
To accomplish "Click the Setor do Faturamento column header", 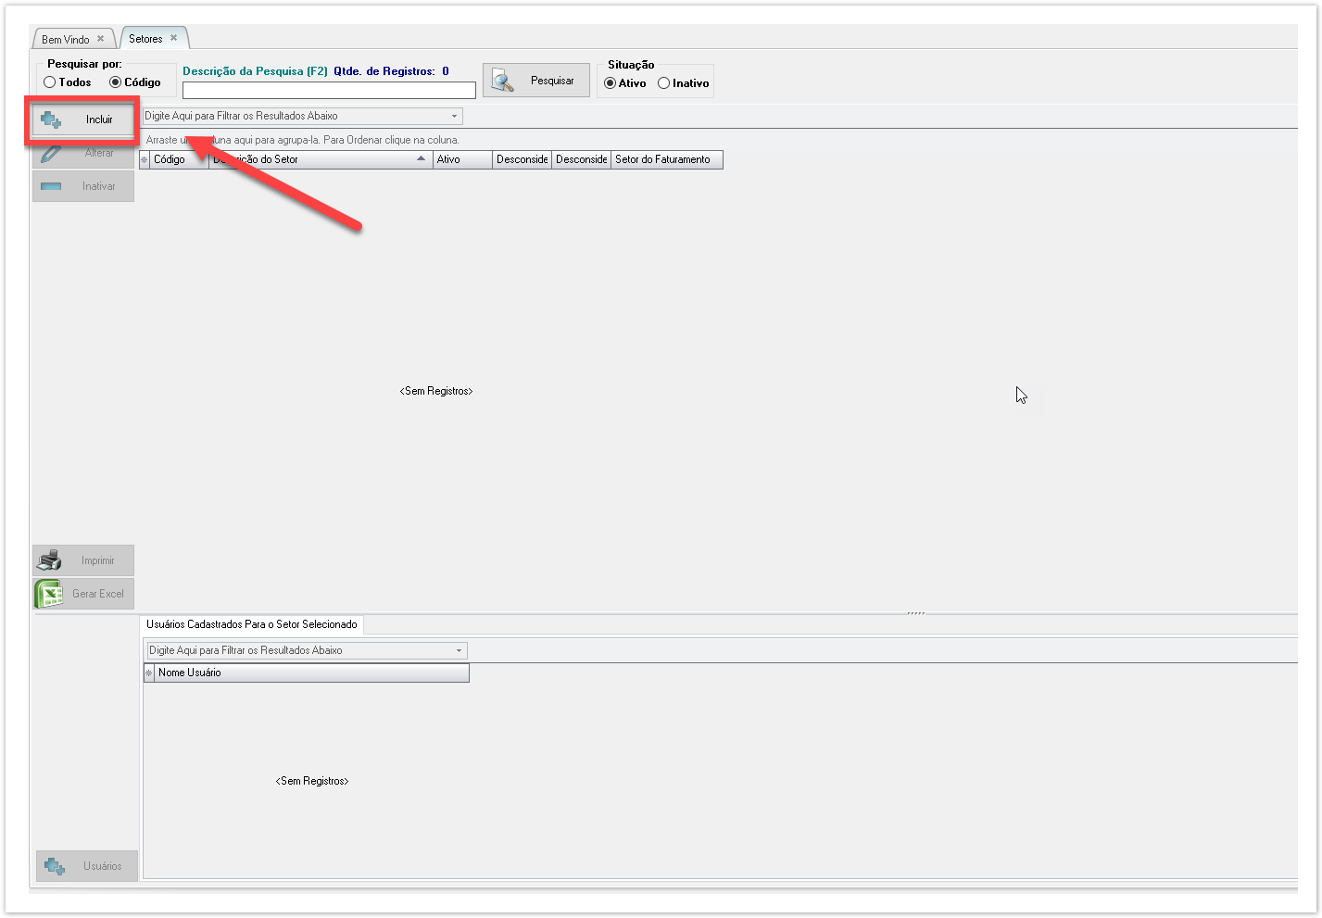I will click(664, 159).
